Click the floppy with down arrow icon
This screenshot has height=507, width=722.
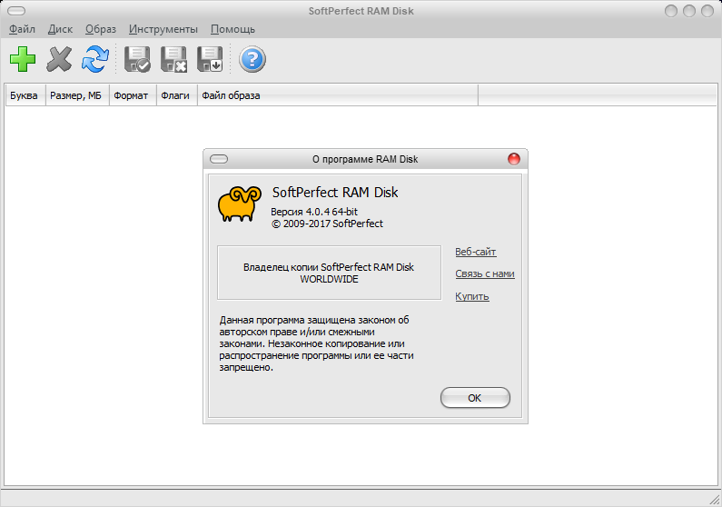click(210, 59)
